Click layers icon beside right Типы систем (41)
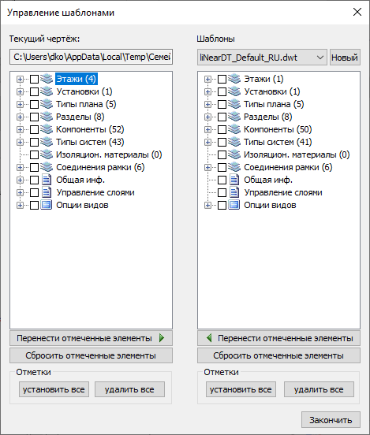Screen dimensions: 370x435 (x=234, y=142)
